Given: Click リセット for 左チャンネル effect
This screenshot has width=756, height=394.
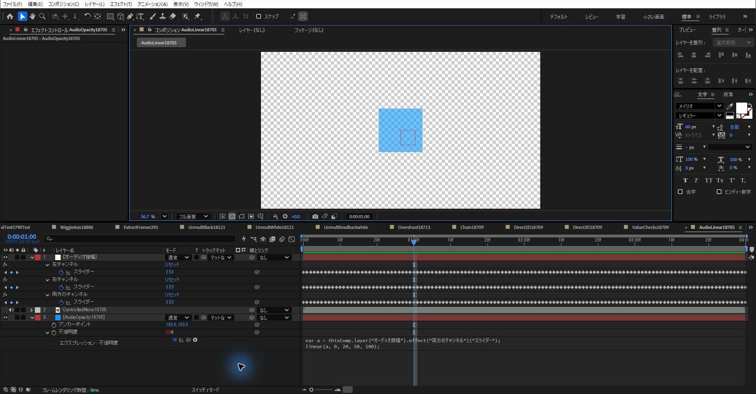Looking at the screenshot, I should click(x=172, y=265).
